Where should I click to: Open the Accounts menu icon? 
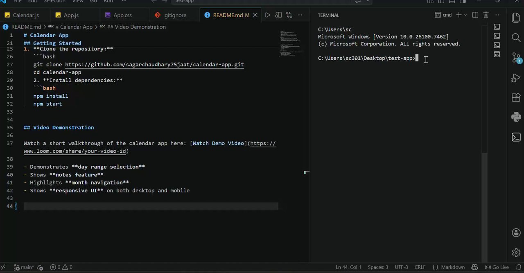(x=516, y=233)
